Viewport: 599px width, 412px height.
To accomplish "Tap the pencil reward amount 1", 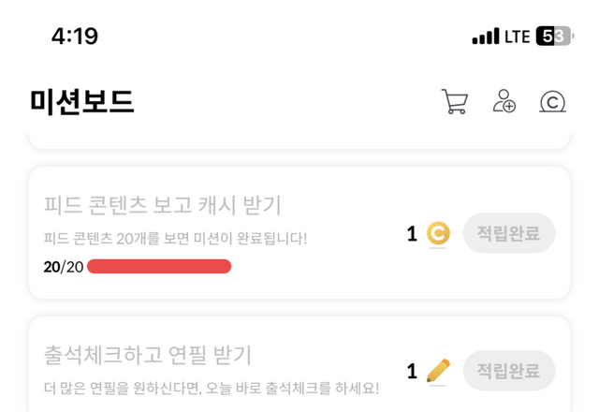I will 412,372.
